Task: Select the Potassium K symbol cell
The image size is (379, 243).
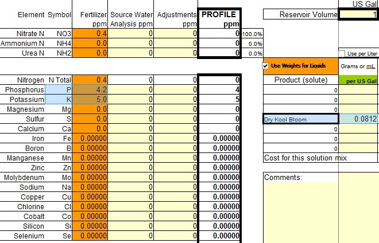Action: pos(59,99)
